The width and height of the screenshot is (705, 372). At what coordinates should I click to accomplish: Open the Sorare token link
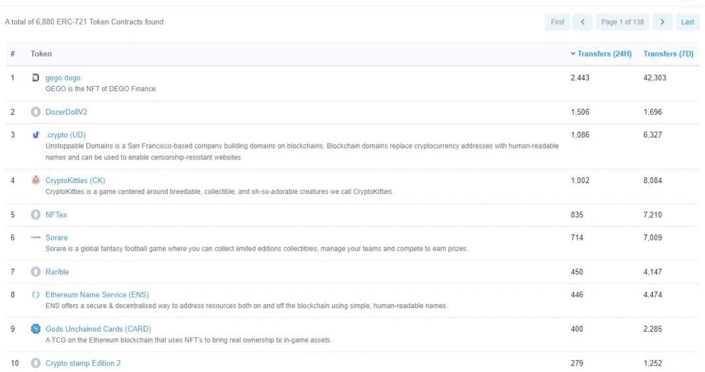56,238
